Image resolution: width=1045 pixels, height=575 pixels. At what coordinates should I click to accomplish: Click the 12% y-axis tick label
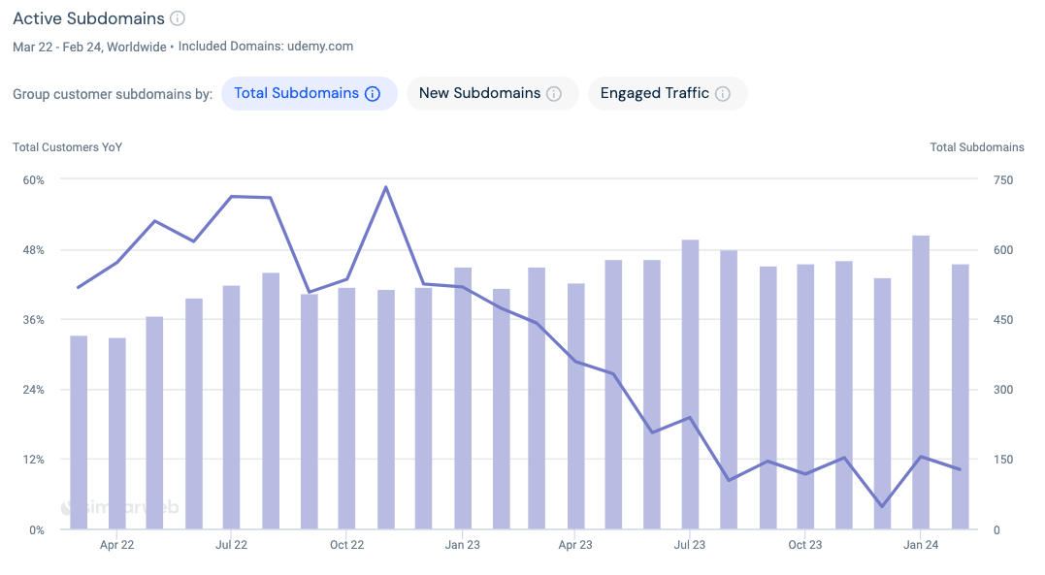(x=33, y=460)
